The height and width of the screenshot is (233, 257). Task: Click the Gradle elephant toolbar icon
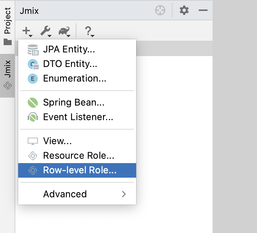[64, 31]
